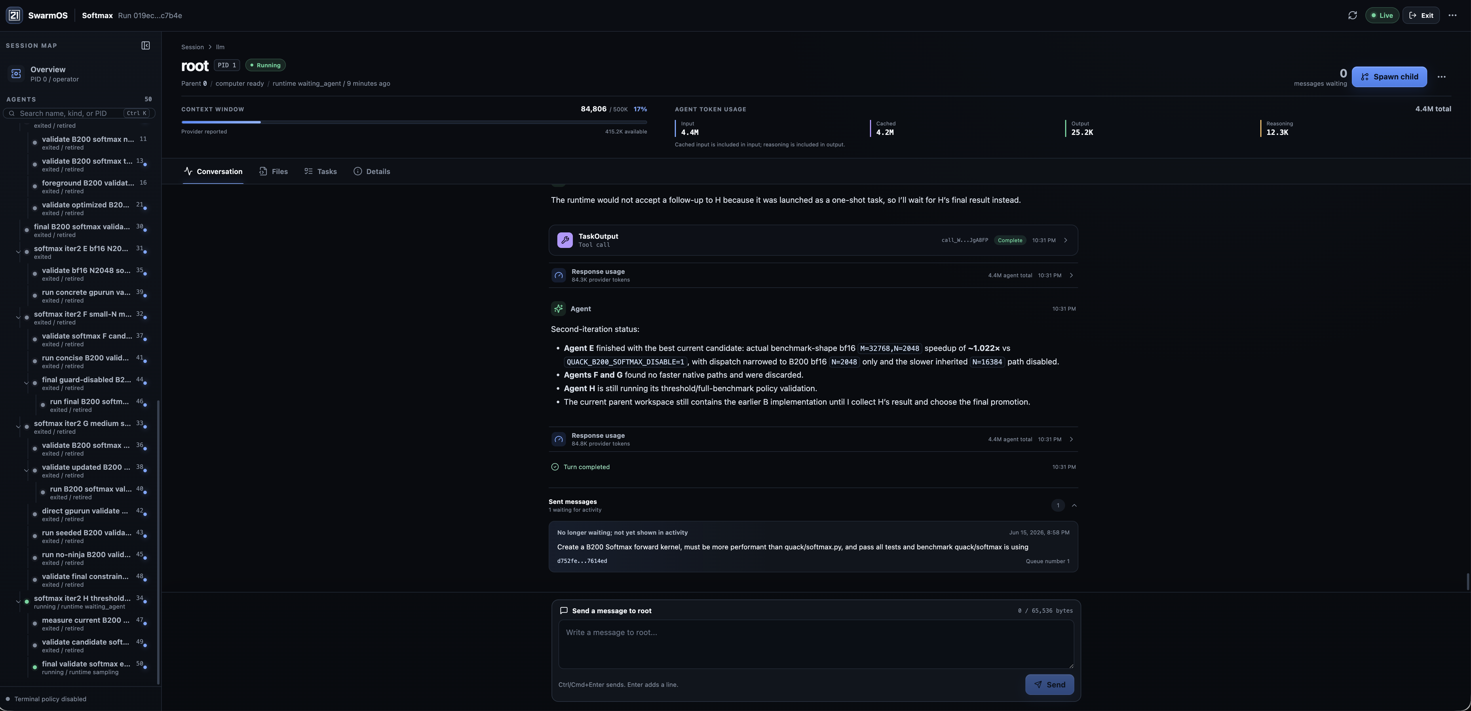Open the Details tab
This screenshot has width=1471, height=711.
(372, 171)
